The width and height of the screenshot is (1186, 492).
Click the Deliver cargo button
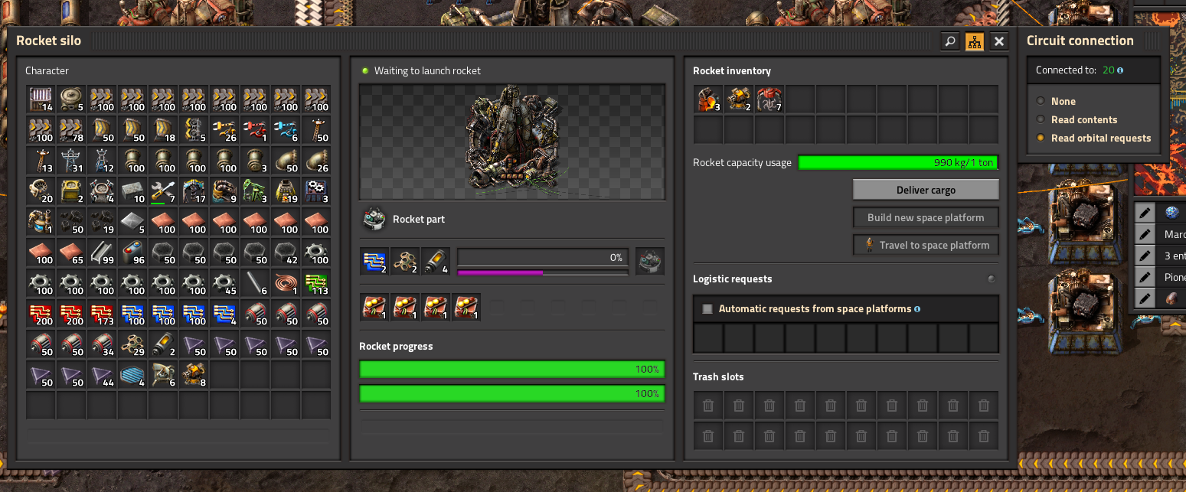[926, 190]
